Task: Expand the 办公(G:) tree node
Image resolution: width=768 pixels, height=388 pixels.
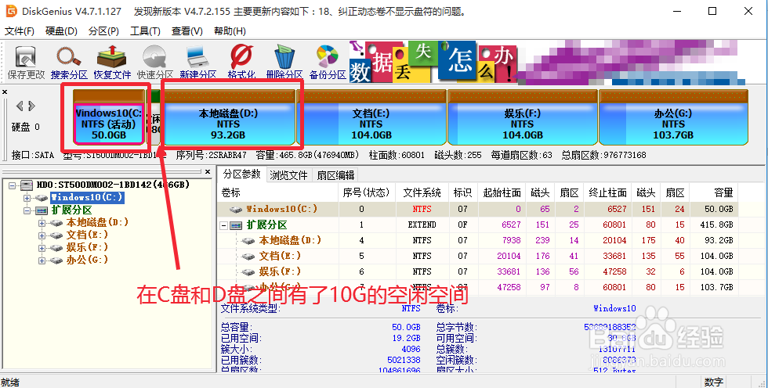Action: click(42, 260)
